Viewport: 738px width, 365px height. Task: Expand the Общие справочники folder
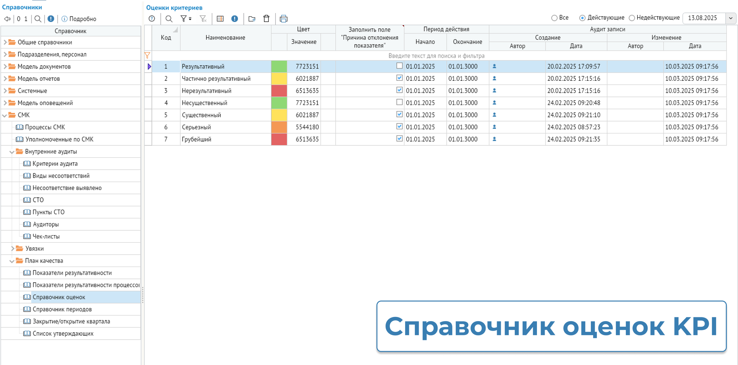tap(5, 42)
